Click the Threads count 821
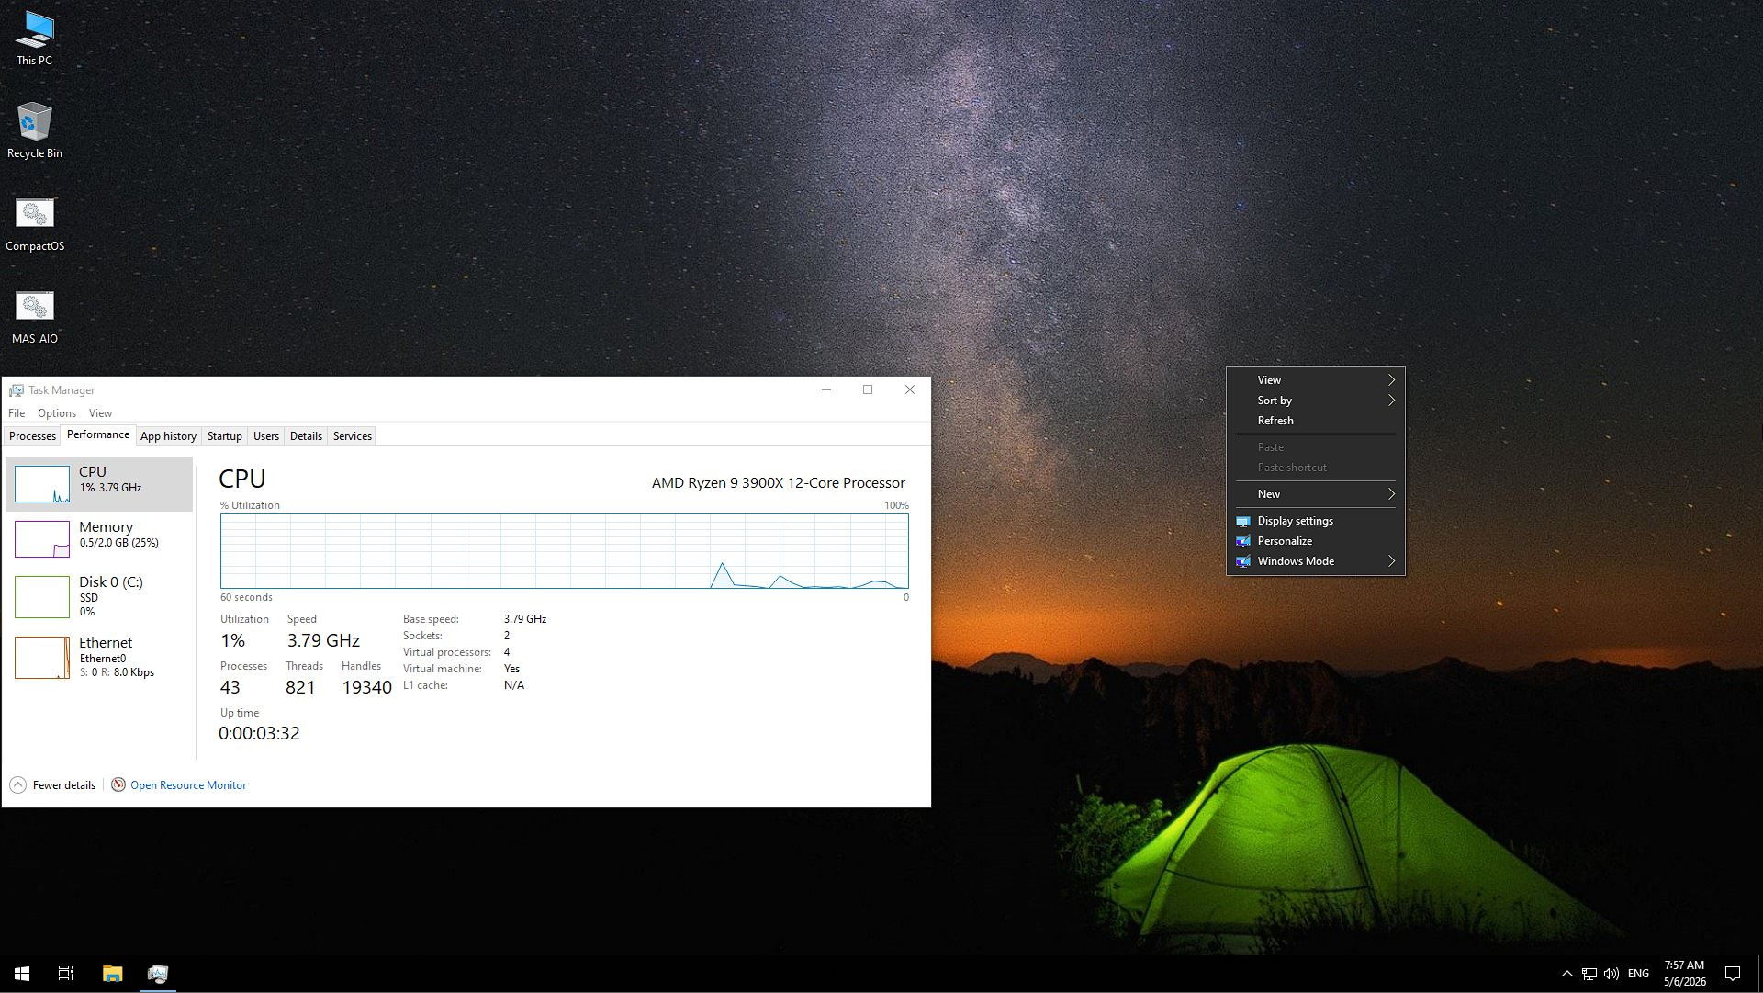The image size is (1763, 993). click(x=300, y=687)
